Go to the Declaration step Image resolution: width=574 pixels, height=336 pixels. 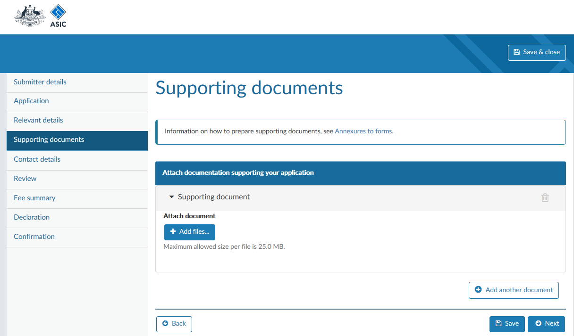pos(77,218)
